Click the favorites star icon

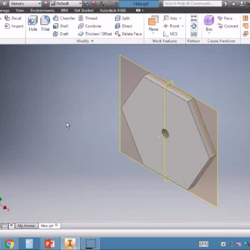click(233, 3)
